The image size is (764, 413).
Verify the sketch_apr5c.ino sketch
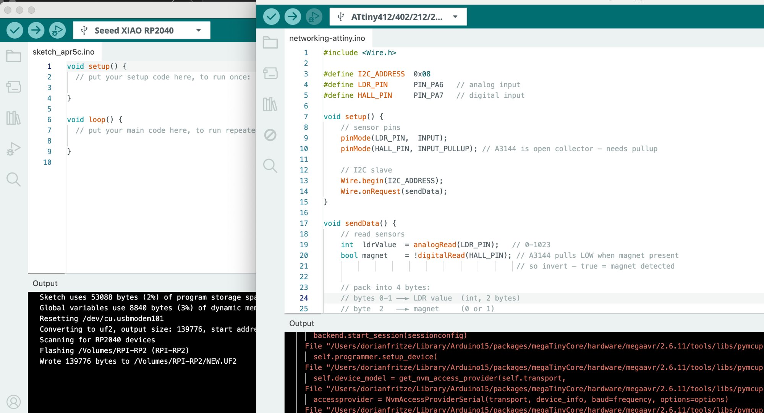[x=15, y=30]
